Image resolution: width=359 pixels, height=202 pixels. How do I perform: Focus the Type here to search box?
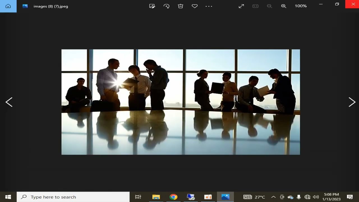click(73, 197)
